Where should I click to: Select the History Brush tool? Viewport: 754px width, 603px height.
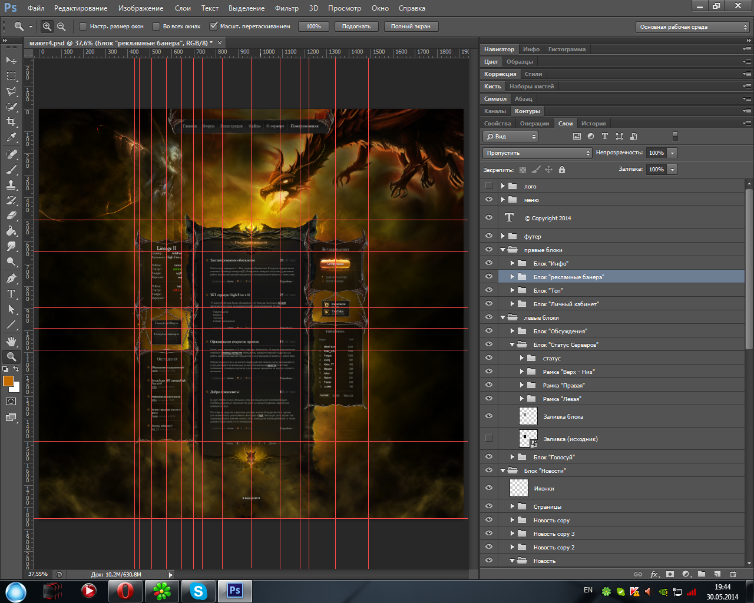click(11, 200)
